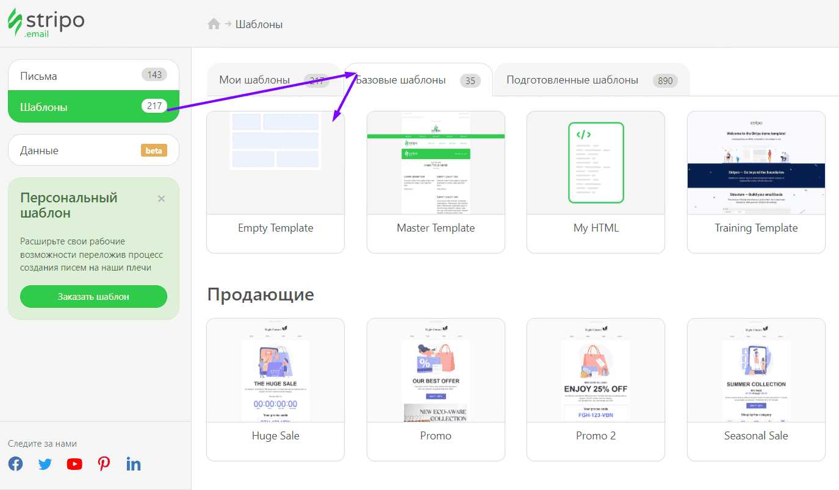Click the Pinterest icon

[x=104, y=464]
